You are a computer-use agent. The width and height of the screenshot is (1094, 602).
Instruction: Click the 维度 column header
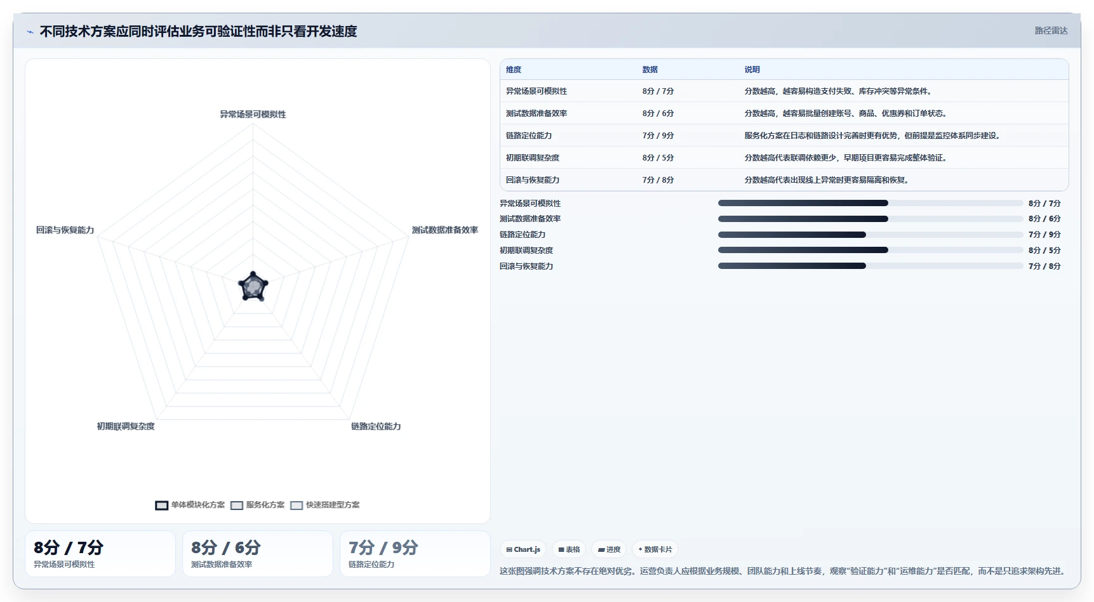click(x=514, y=70)
